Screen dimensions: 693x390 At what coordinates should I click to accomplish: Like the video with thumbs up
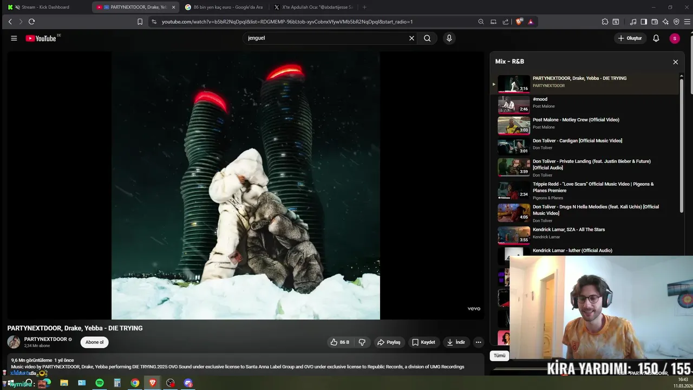click(340, 342)
